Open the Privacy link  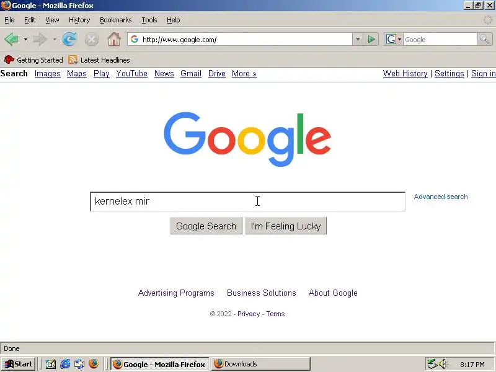249,314
